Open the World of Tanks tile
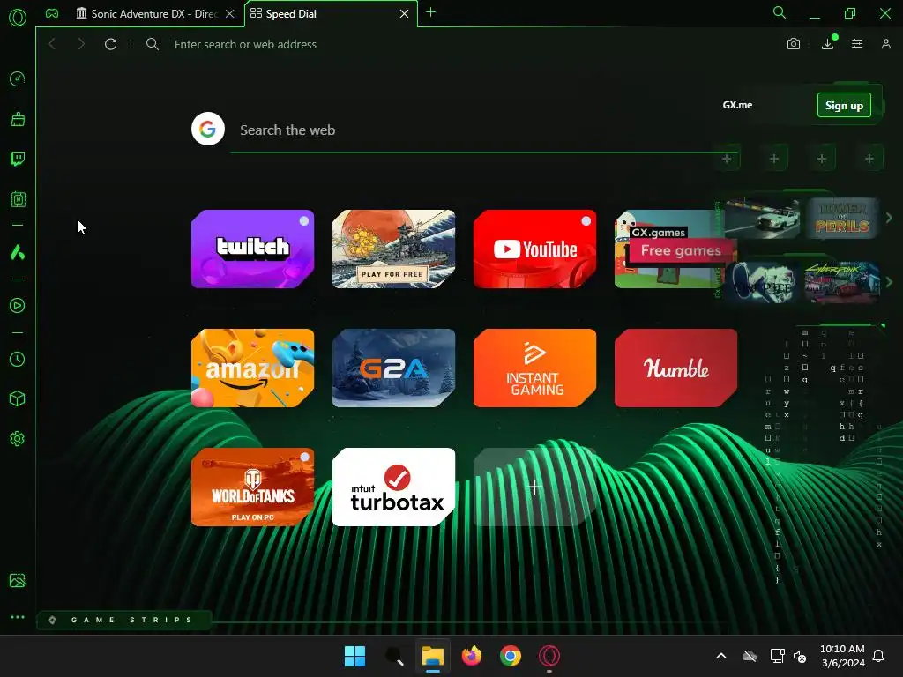Viewport: 903px width, 677px height. 253,487
